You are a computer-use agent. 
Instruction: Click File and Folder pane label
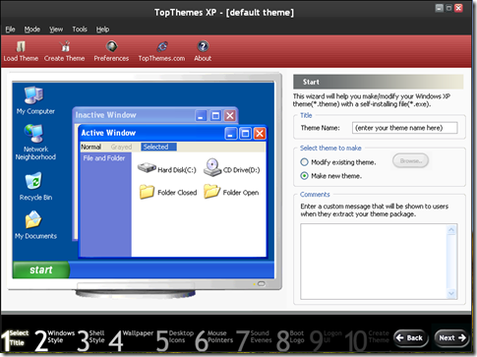(x=104, y=158)
